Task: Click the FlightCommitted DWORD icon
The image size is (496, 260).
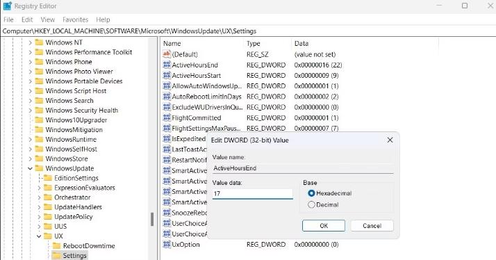Action: pyautogui.click(x=167, y=117)
